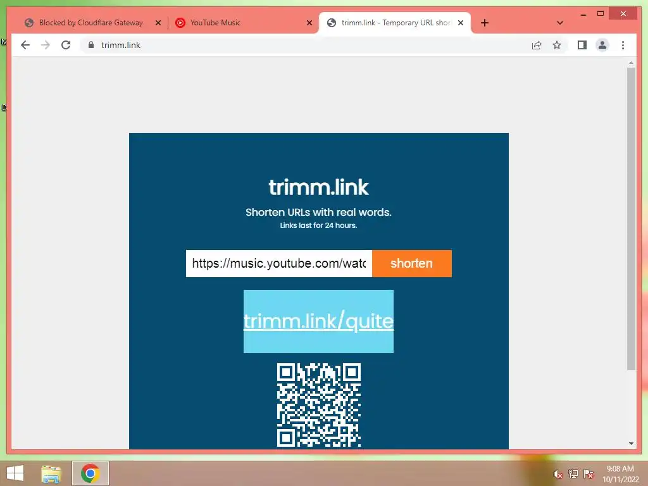Reload the trimm.link page
The width and height of the screenshot is (648, 486).
coord(66,45)
